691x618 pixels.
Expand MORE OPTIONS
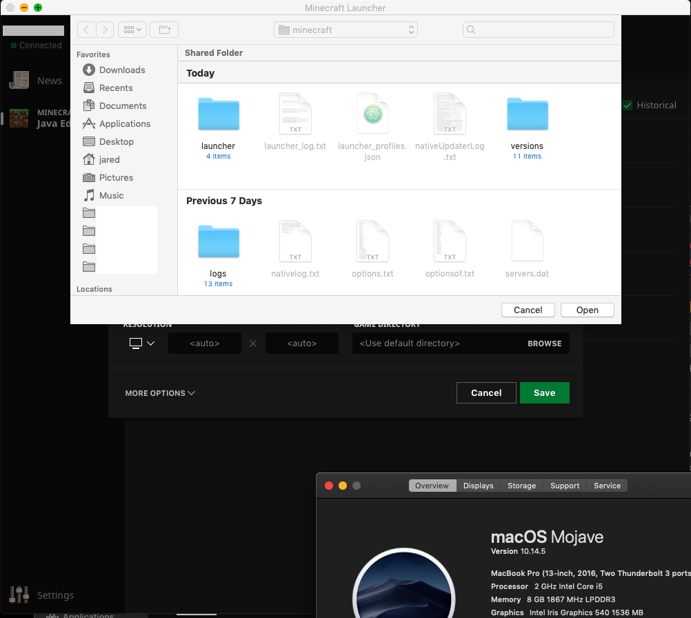pyautogui.click(x=160, y=392)
